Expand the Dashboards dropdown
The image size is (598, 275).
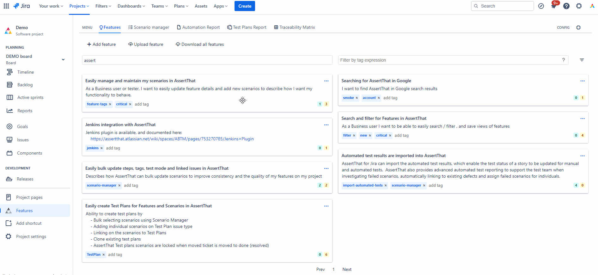pyautogui.click(x=131, y=6)
